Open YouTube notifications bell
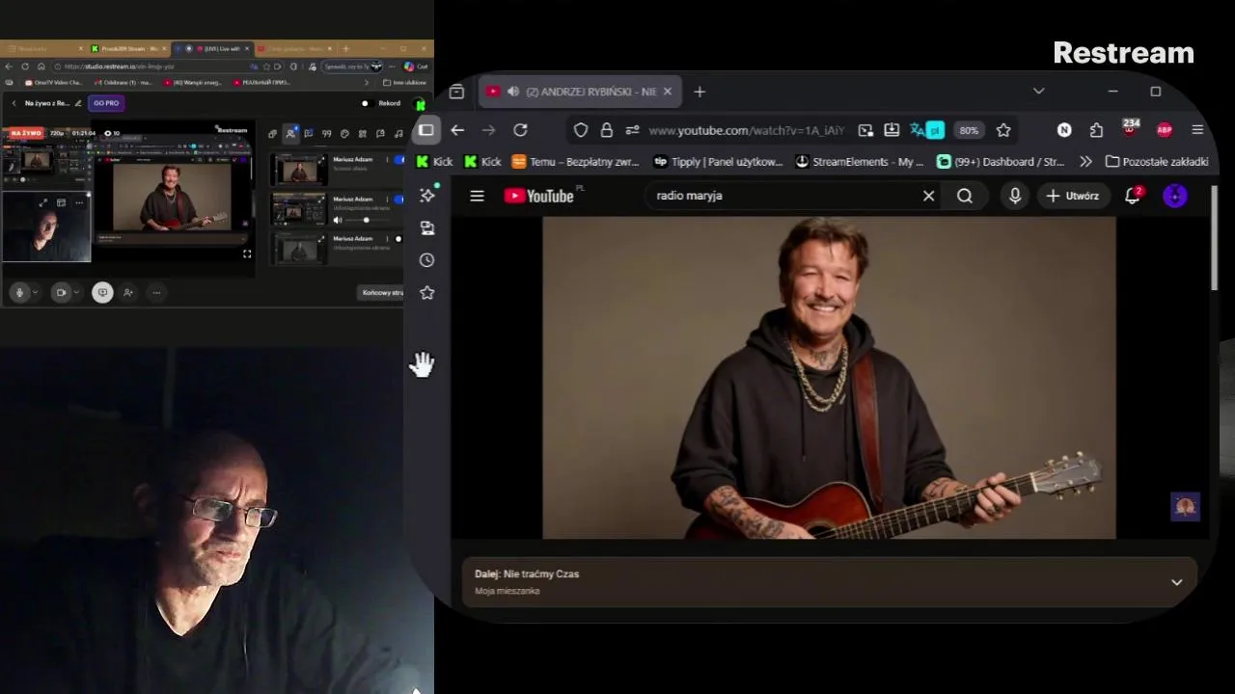Image resolution: width=1235 pixels, height=694 pixels. click(1133, 196)
